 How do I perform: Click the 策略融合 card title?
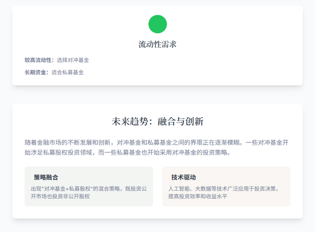pos(46,177)
